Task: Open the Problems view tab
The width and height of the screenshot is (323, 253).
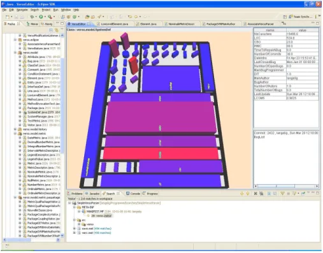Action: [75, 194]
